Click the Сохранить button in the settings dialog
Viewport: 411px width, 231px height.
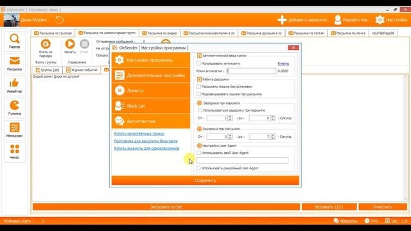[x=205, y=180]
